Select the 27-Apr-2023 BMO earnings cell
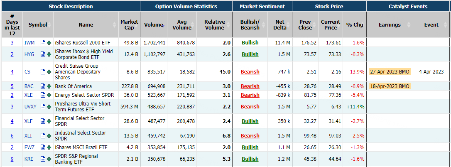The height and width of the screenshot is (167, 451). pos(389,71)
